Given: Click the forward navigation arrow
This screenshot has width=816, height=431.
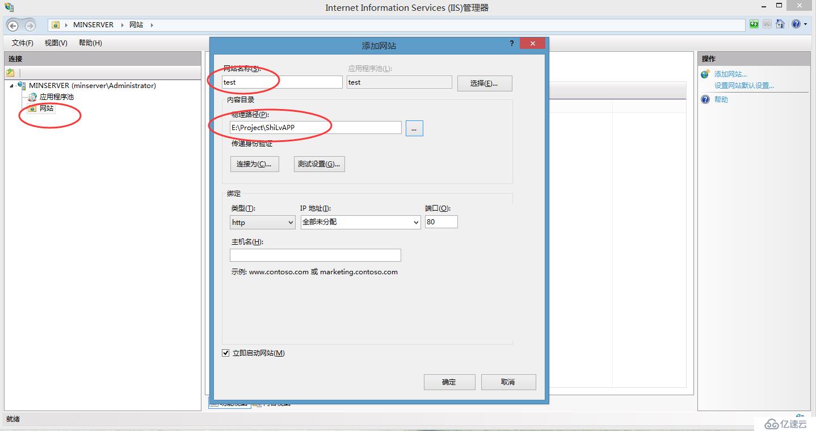Looking at the screenshot, I should point(30,26).
